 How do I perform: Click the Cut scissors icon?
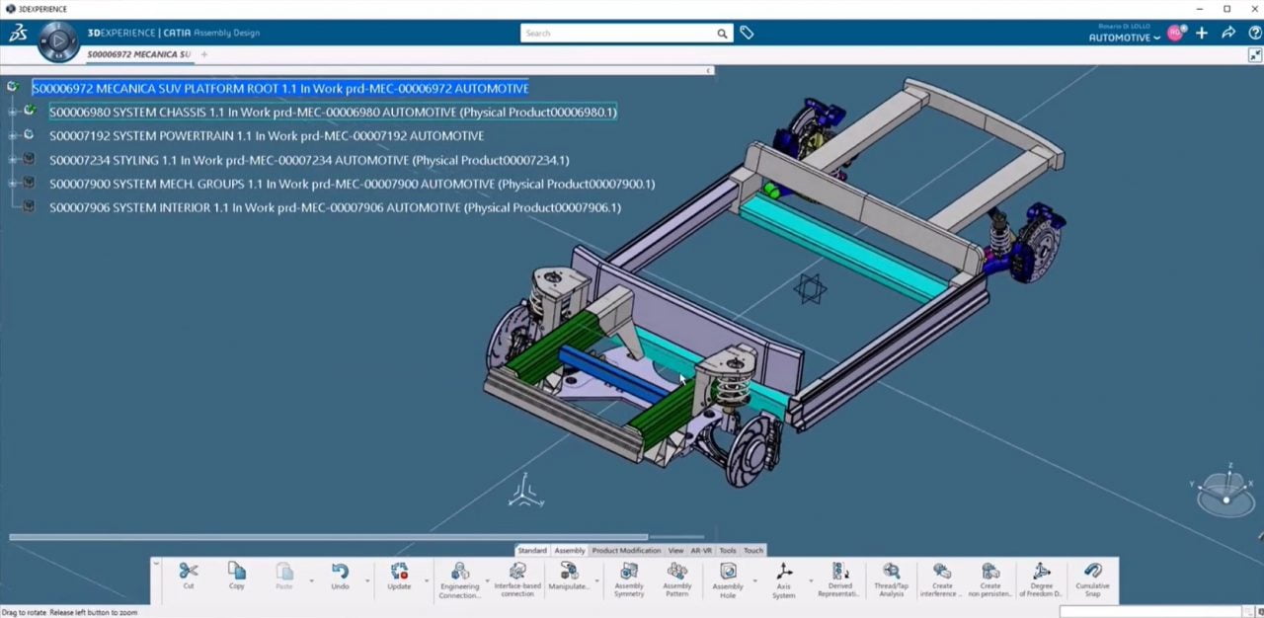[x=189, y=571]
